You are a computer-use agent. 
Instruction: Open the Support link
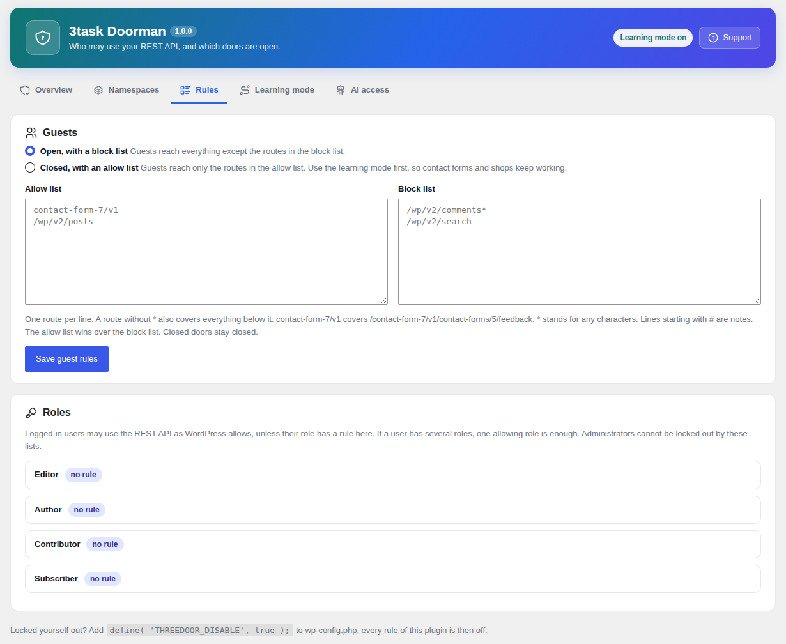[730, 38]
